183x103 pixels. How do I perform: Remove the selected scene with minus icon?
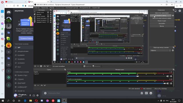[x=38, y=86]
